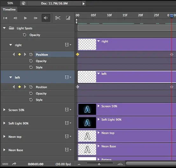Toggle stopwatch for left layer Style
176x168 pixels.
point(31,100)
